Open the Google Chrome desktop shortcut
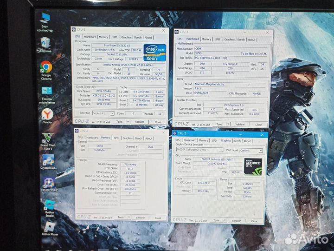 (x=46, y=67)
